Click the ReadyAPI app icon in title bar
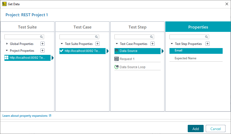The height and width of the screenshot is (134, 231). 4,4
